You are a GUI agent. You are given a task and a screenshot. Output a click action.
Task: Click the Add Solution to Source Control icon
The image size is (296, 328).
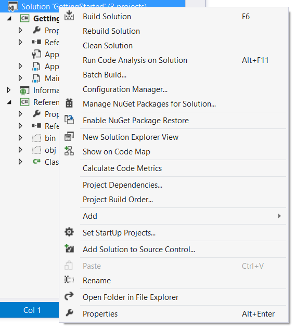69,248
